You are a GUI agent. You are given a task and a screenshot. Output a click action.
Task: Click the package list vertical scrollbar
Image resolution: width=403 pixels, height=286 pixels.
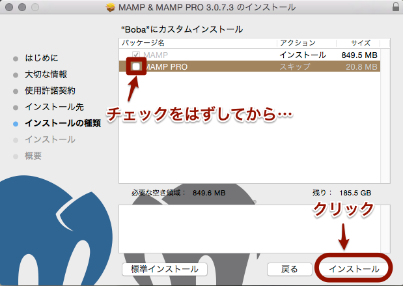(385, 116)
